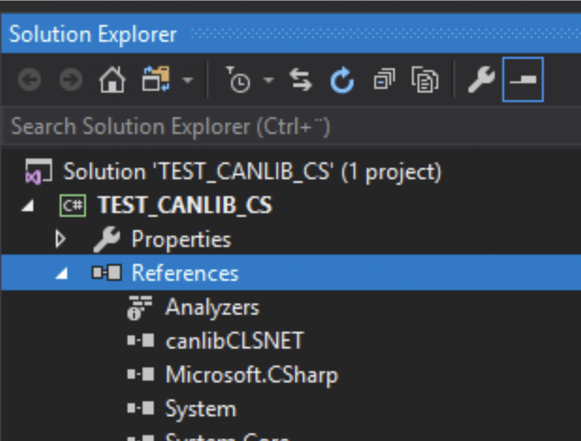Toggle the Preview Selected Items button
Viewport: 581px width, 441px height.
(523, 80)
